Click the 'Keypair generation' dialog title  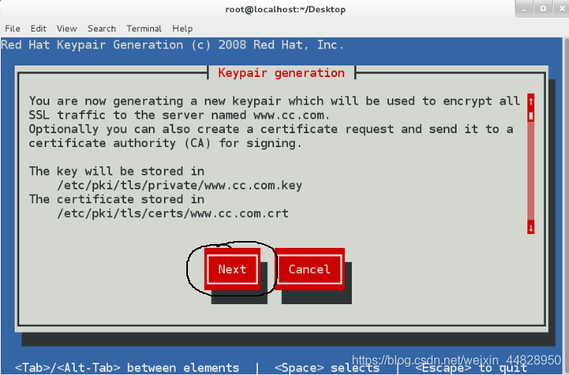(x=281, y=73)
